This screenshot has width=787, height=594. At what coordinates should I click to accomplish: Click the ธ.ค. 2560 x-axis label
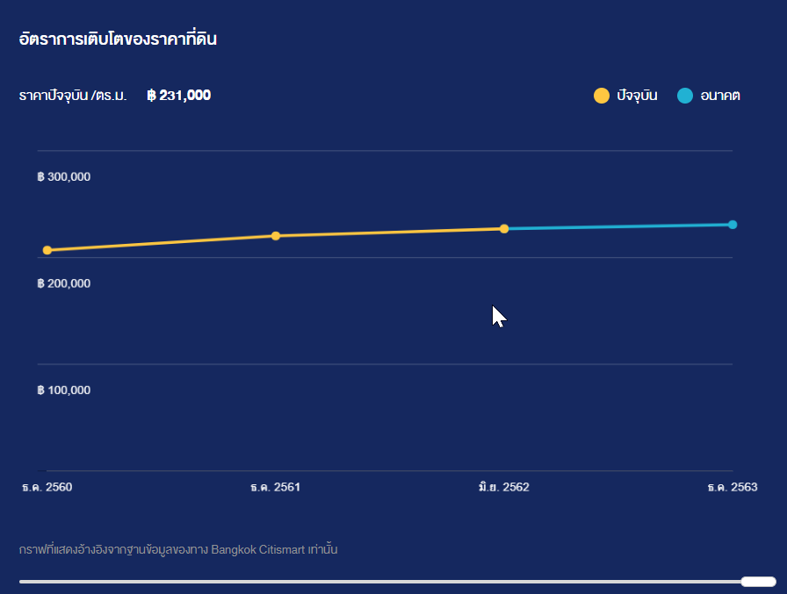(x=47, y=487)
